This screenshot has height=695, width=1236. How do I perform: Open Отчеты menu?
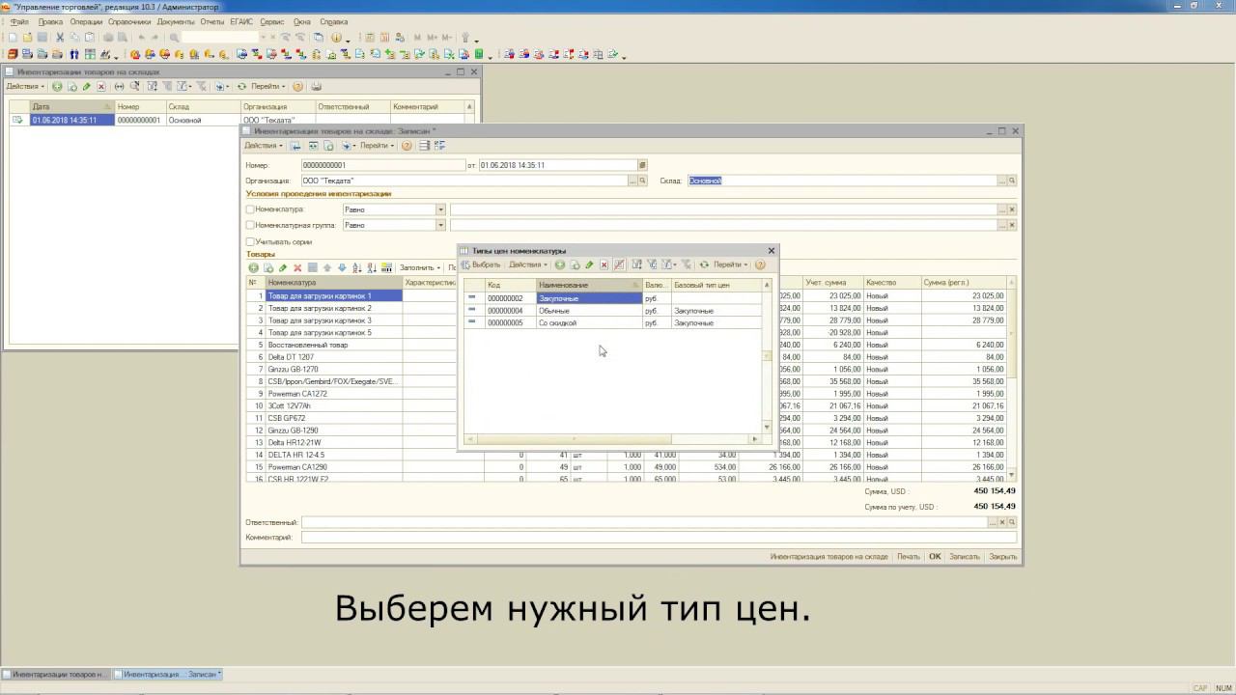(211, 21)
